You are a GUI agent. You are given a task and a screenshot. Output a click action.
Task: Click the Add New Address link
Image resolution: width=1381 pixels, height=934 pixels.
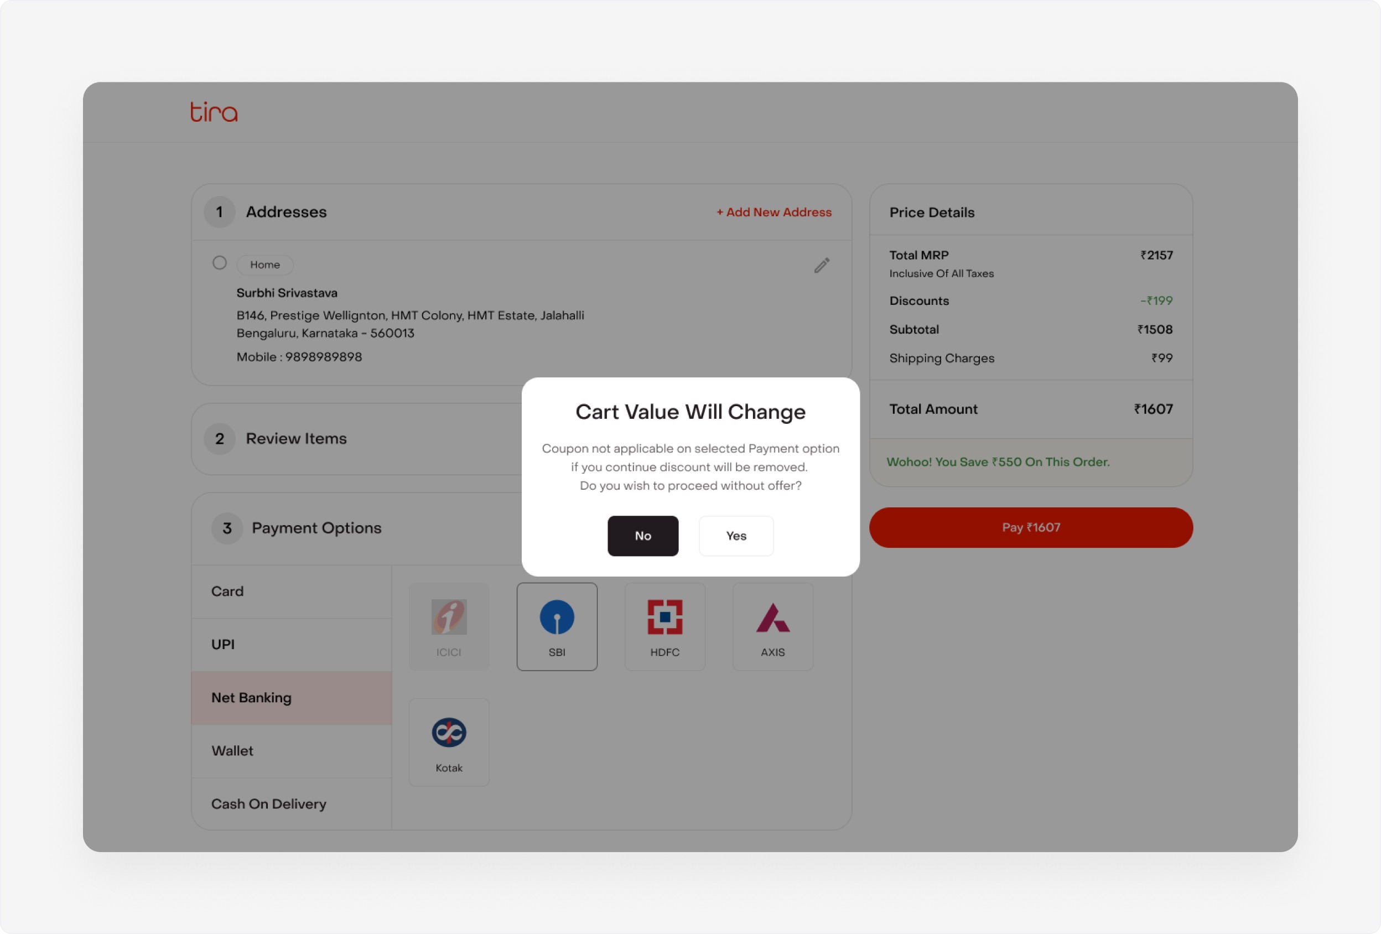coord(773,212)
